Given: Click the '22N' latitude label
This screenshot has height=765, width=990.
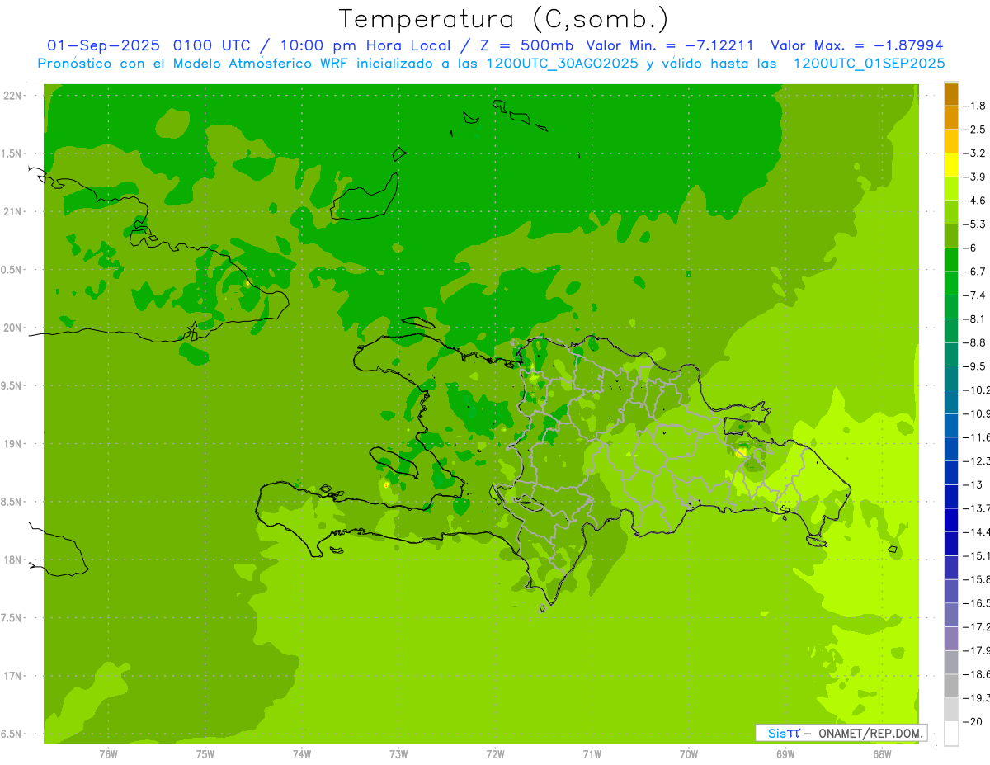Looking at the screenshot, I should click(x=12, y=96).
